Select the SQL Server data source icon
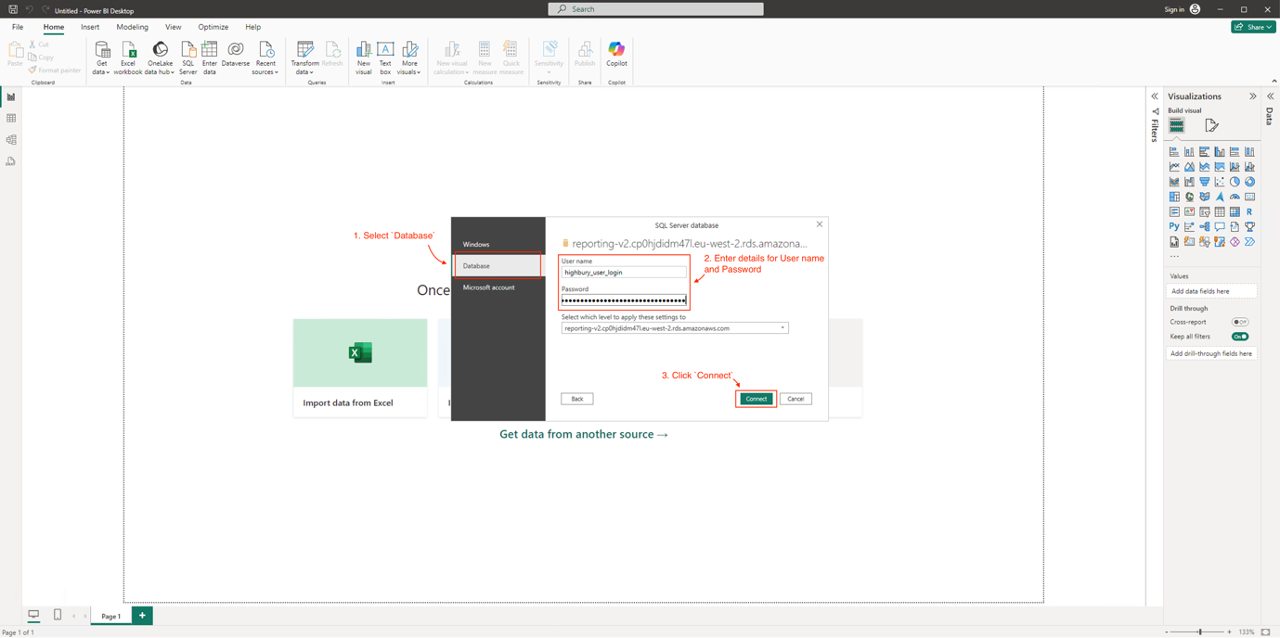Screen dimensions: 1280x638 pos(187,54)
